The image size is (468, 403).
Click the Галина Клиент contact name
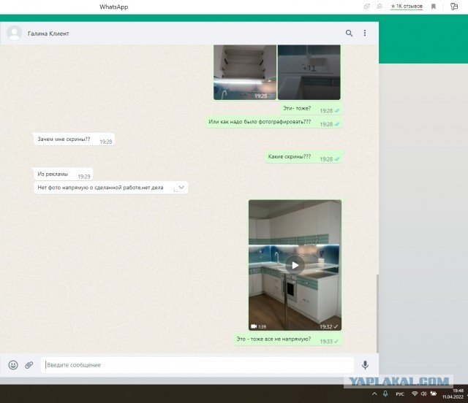click(x=48, y=34)
